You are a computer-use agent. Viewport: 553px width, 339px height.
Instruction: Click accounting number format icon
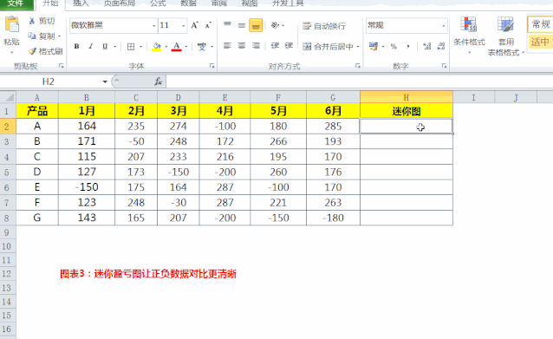(x=373, y=46)
